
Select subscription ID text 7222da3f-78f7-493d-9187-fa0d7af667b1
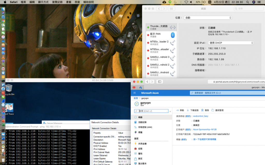[211, 134]
